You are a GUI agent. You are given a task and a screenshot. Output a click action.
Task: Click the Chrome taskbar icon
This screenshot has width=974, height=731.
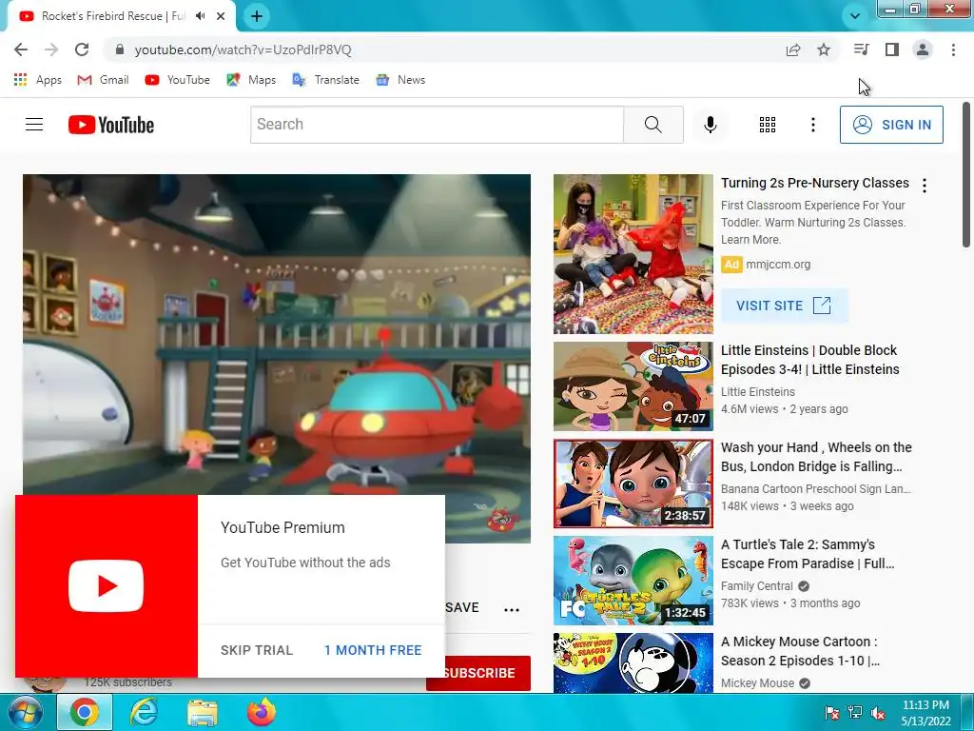pos(85,712)
